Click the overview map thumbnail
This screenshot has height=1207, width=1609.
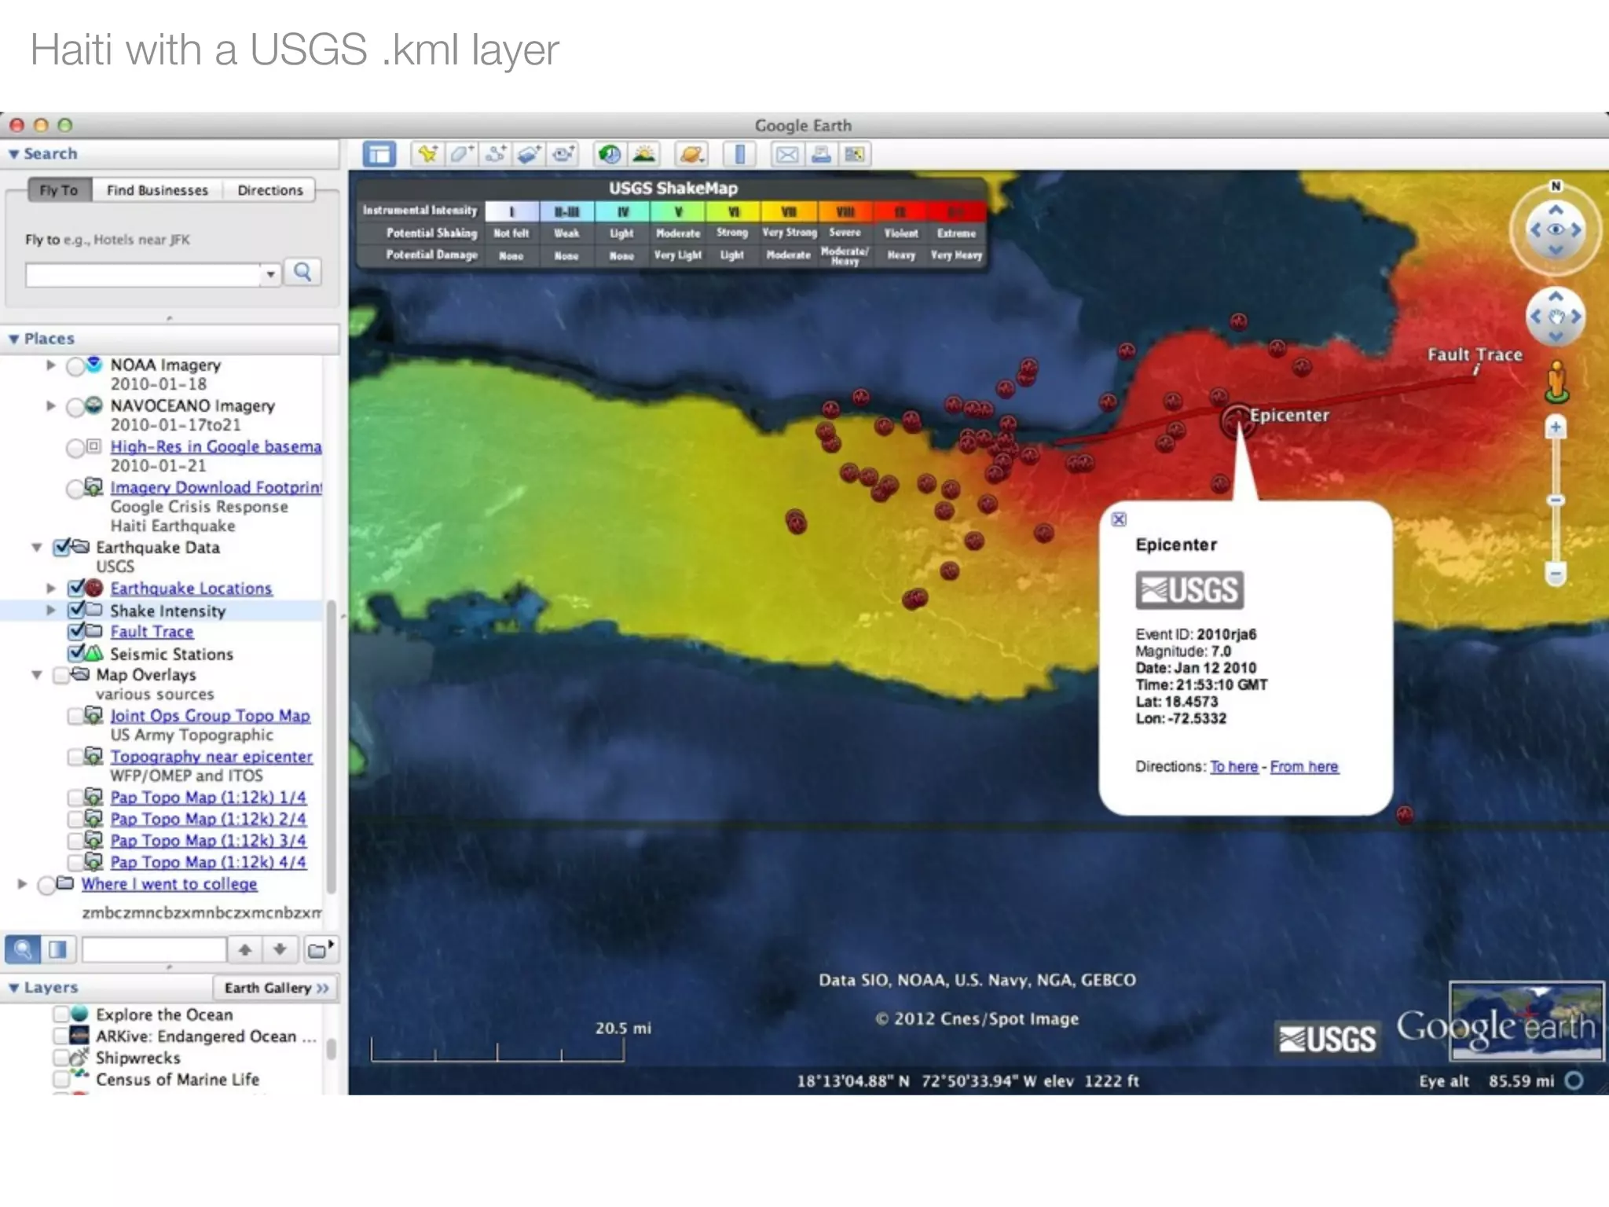point(1527,1021)
